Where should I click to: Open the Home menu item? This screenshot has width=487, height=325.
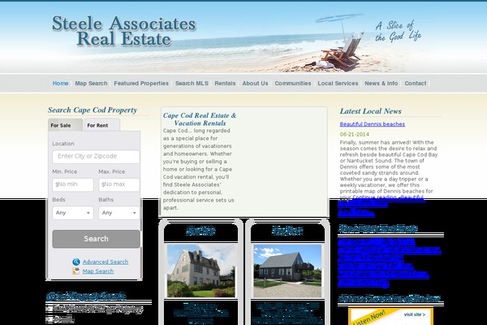60,84
